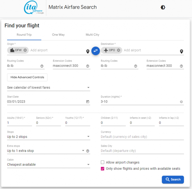Remove the DFW origin chip
This screenshot has height=189, width=192.
click(x=25, y=50)
